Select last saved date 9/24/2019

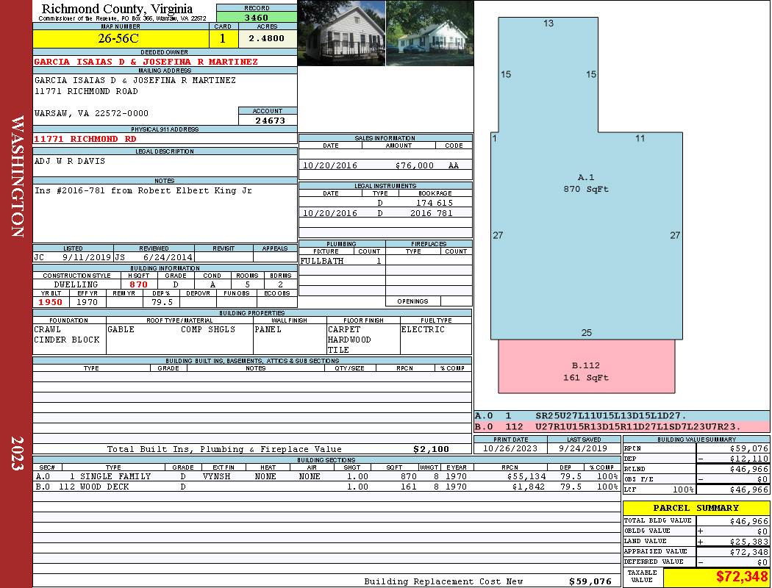click(x=584, y=449)
